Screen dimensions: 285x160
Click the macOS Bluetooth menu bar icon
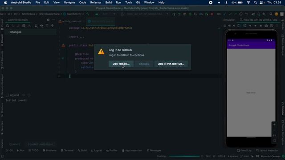[226, 3]
